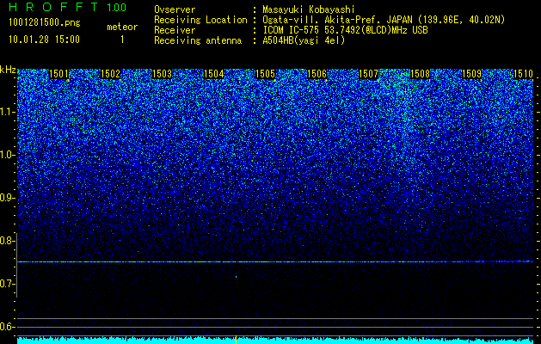Click the 1509 time marker

tap(471, 74)
